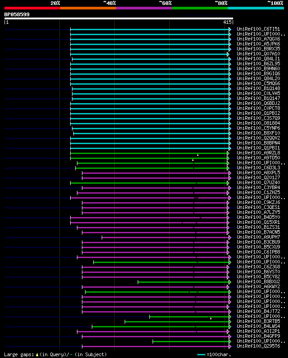Open hit UniRef100_B4JT72
Viewport: 288px width, 358px height.
point(258,311)
